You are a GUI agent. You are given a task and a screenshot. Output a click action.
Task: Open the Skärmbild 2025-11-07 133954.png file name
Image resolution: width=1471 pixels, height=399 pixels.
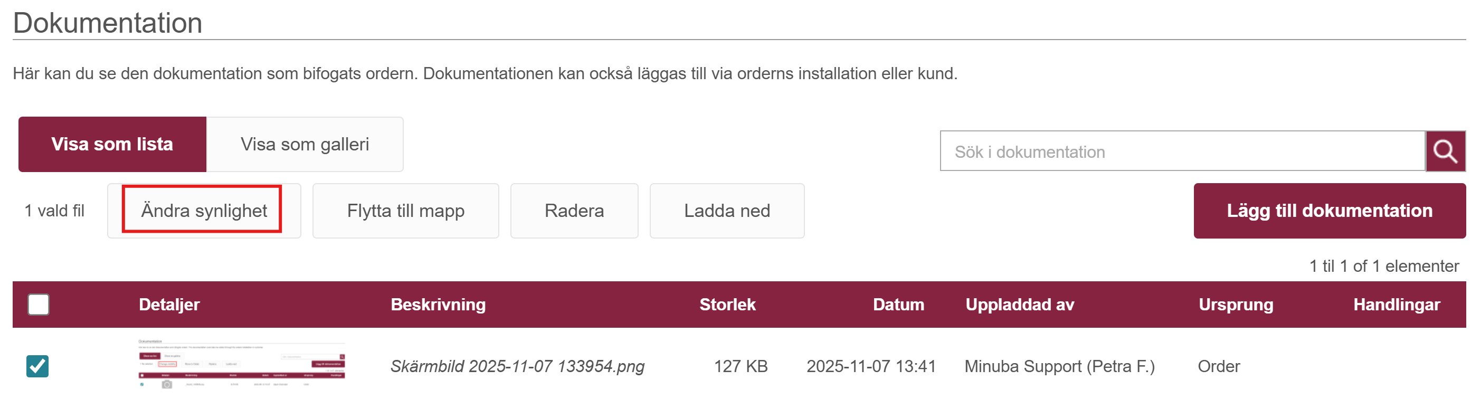tap(517, 366)
